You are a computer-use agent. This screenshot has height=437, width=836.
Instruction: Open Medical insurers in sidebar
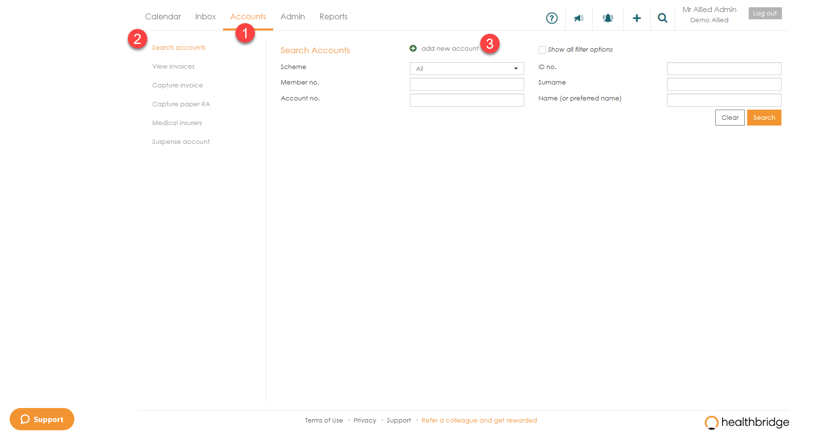pyautogui.click(x=177, y=123)
